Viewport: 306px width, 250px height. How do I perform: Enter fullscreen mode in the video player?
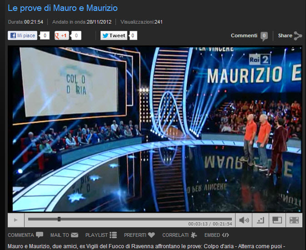tap(294, 220)
